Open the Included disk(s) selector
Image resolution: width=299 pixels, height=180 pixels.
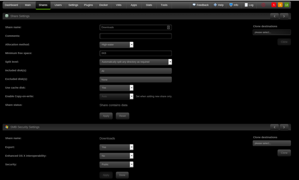coord(135,71)
